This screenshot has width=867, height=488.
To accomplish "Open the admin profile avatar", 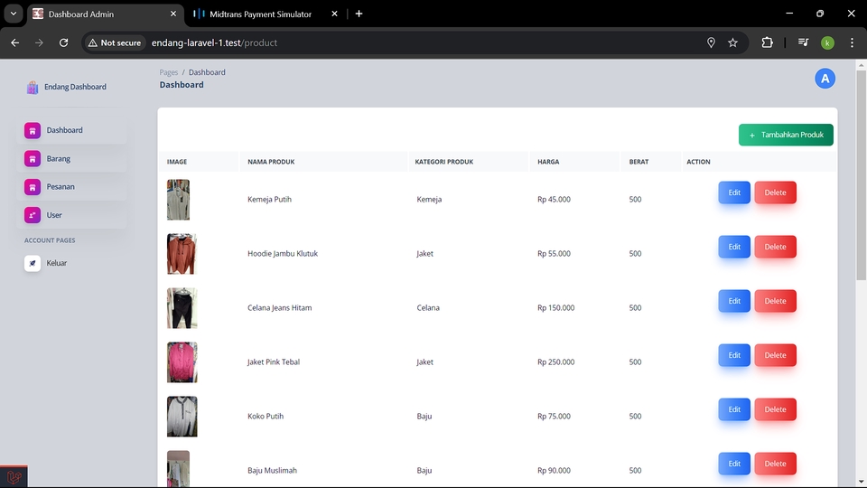I will 825,79.
